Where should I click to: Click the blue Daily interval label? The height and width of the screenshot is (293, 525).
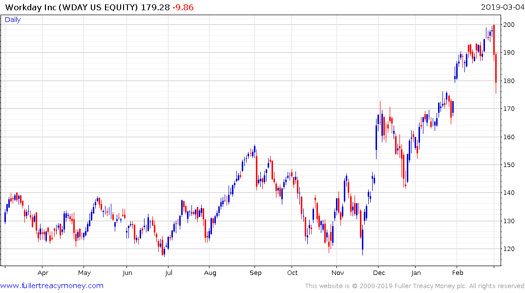[13, 20]
